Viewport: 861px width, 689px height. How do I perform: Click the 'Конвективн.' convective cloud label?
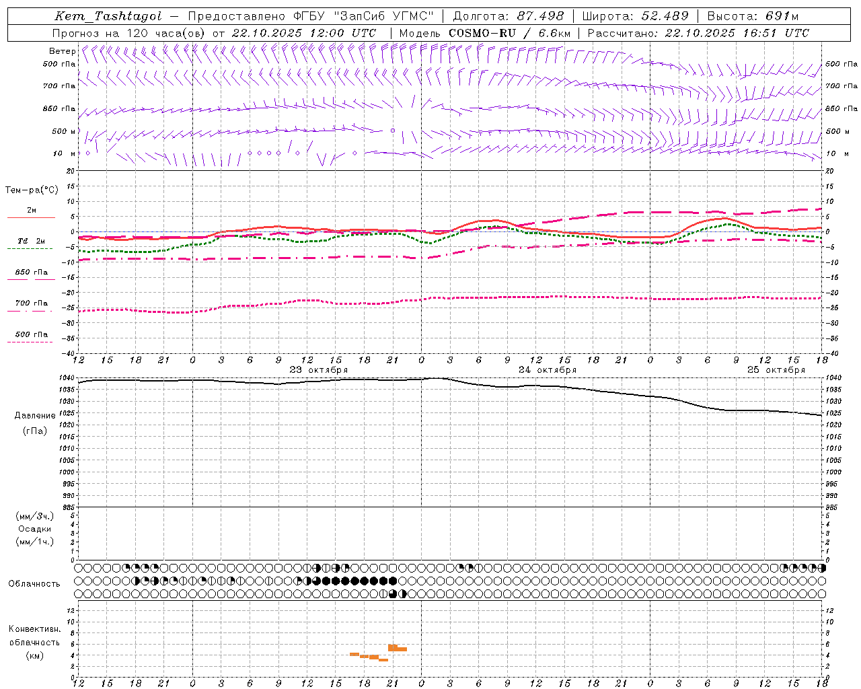pos(35,629)
